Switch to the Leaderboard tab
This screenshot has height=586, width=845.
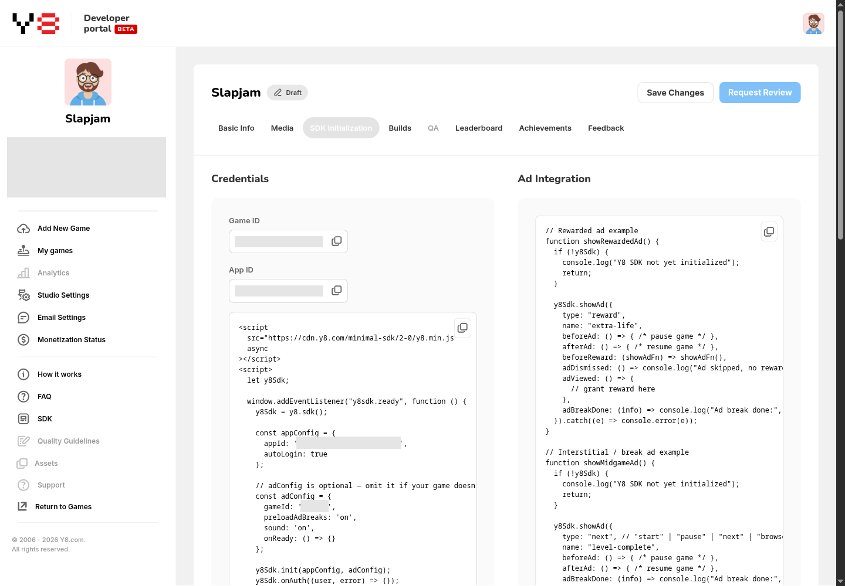(479, 128)
